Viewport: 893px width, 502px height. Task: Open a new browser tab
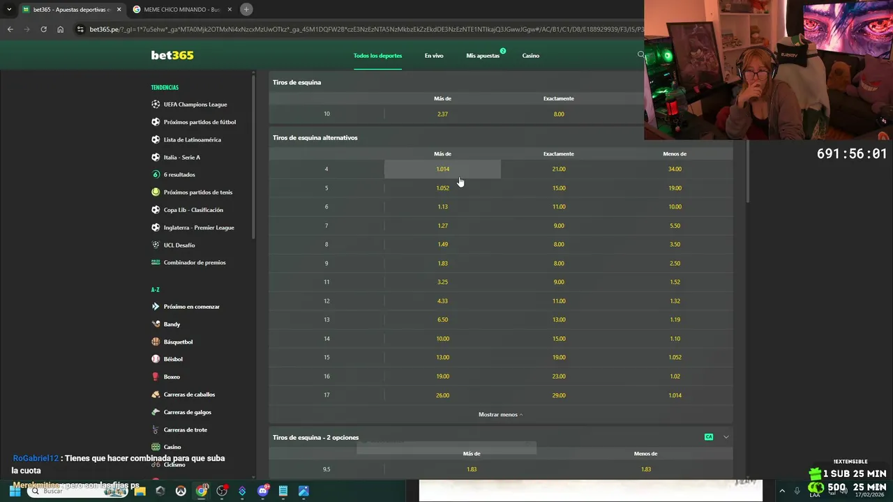click(246, 9)
